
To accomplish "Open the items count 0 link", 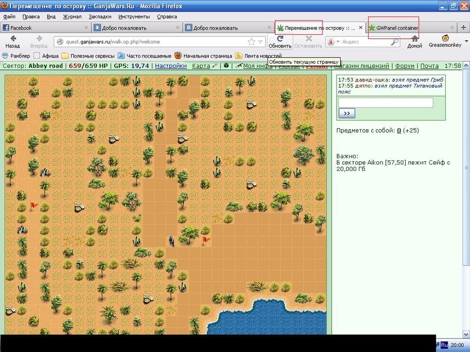I will point(399,131).
